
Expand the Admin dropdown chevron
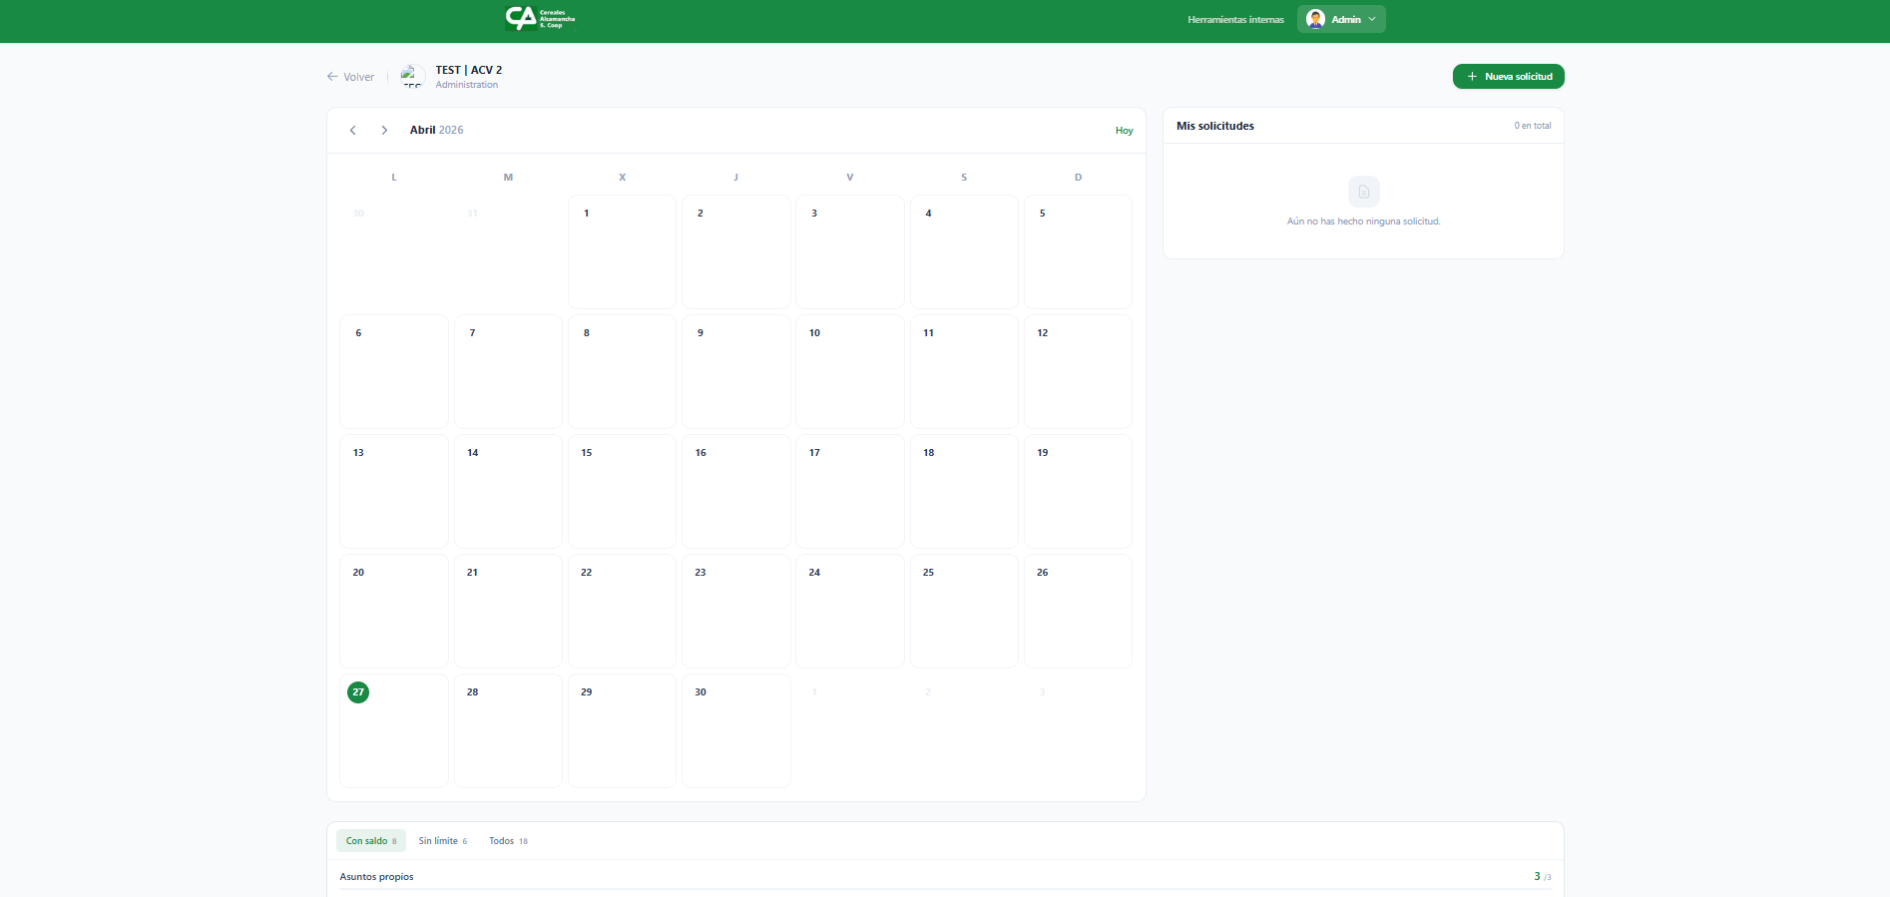(x=1372, y=19)
